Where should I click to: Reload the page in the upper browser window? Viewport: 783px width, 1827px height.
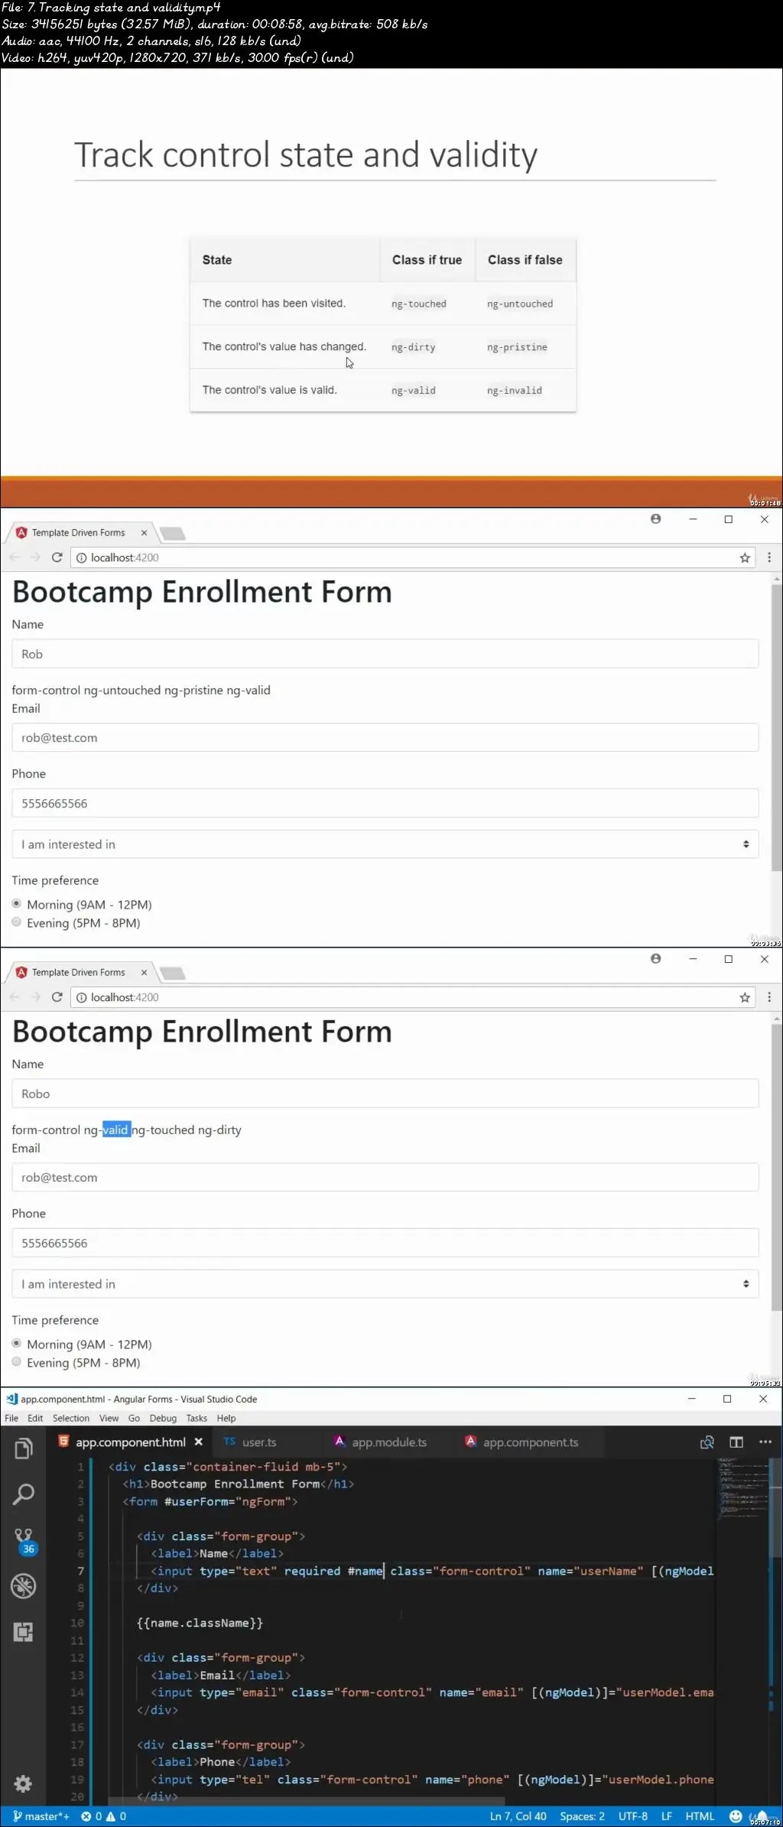pos(57,558)
